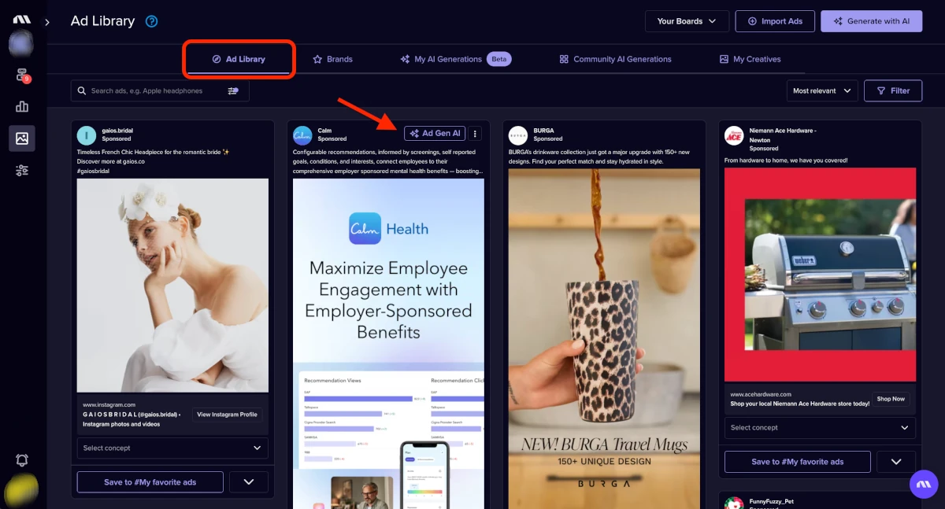945x509 pixels.
Task: Click the Import Ads button
Action: pyautogui.click(x=775, y=21)
